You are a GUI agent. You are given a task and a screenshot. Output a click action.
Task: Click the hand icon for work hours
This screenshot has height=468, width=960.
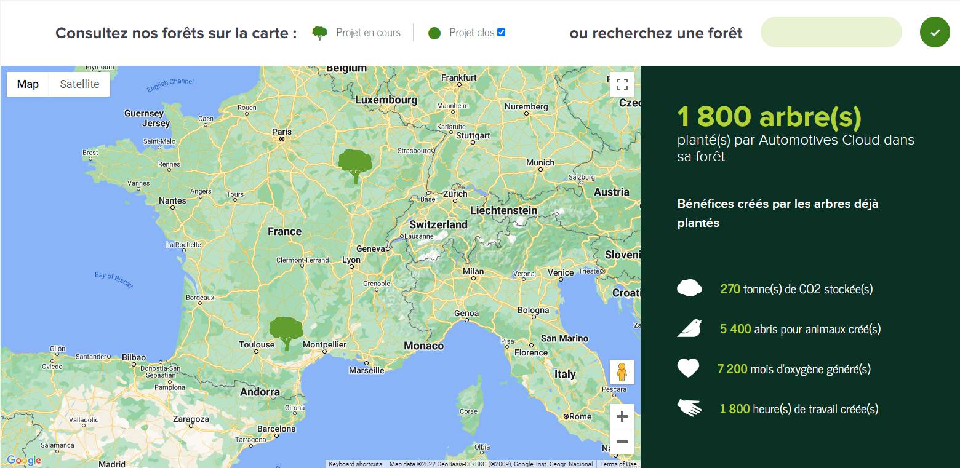click(x=689, y=408)
